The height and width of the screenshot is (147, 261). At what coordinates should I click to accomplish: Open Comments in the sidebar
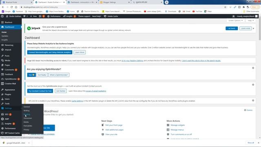(x=11, y=70)
